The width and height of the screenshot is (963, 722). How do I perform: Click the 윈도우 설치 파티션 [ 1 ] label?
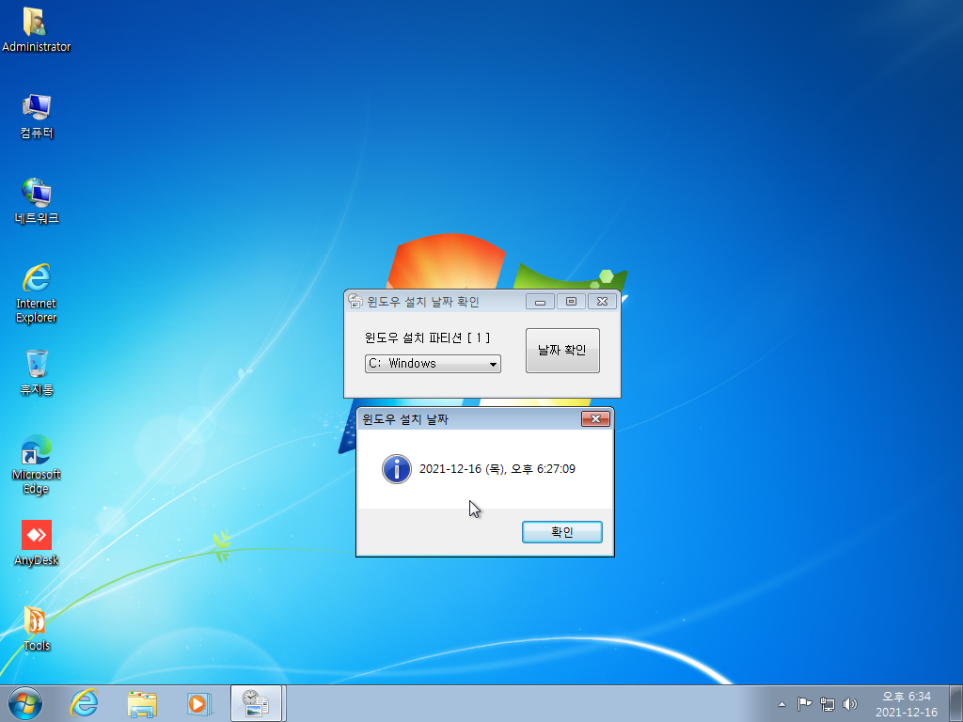[428, 337]
